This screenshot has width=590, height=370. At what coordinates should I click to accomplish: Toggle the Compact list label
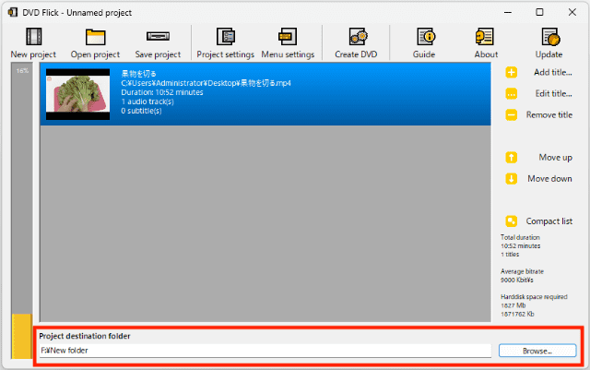pyautogui.click(x=549, y=221)
